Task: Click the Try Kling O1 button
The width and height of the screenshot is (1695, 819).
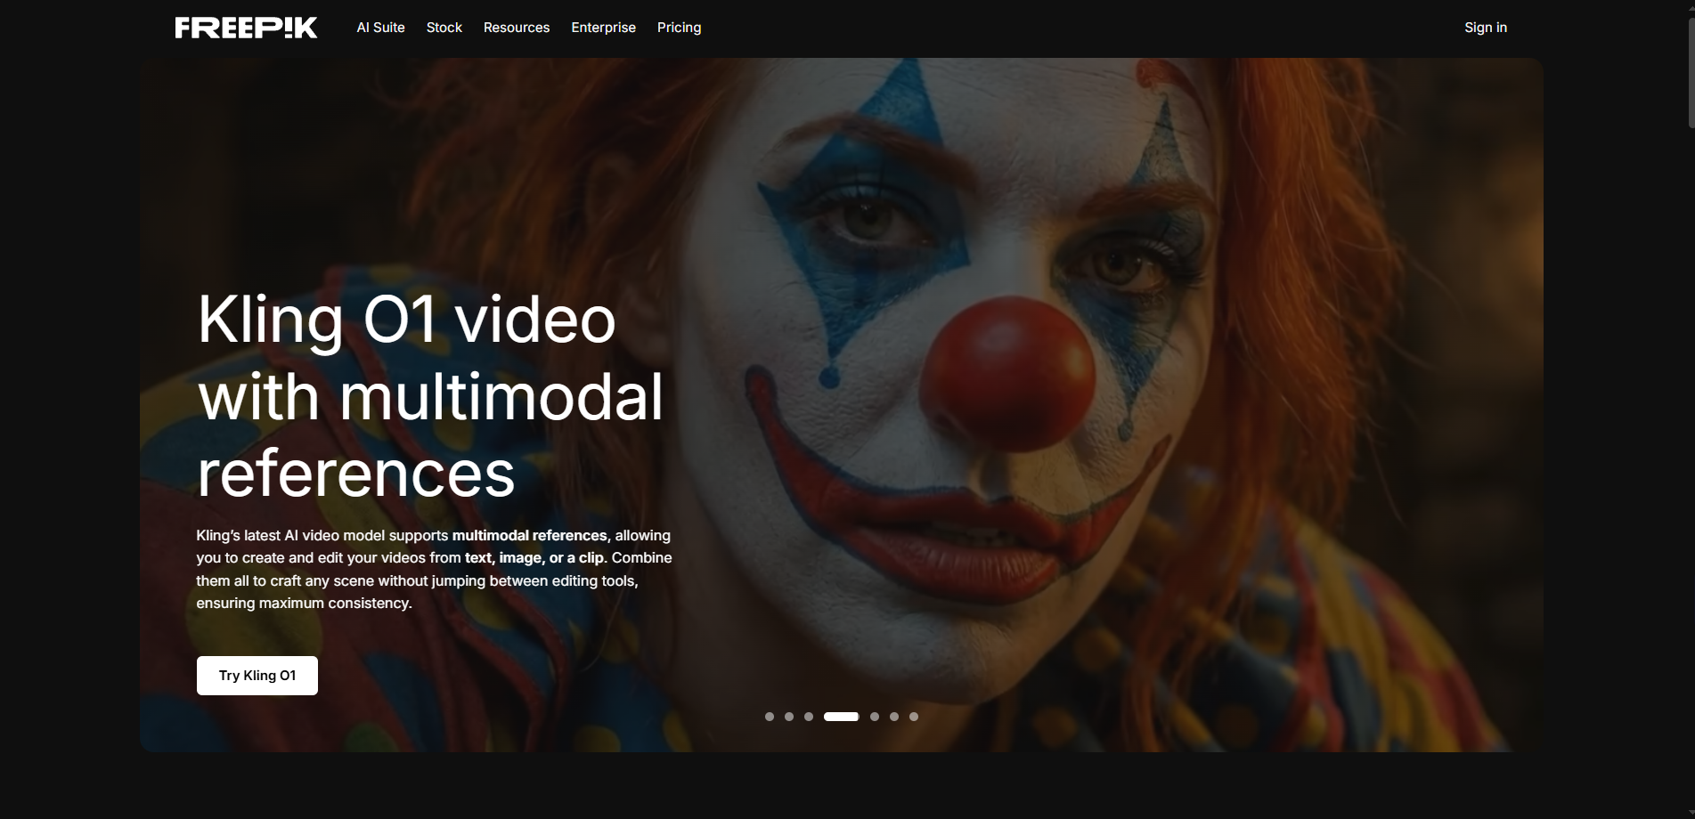Action: [257, 675]
